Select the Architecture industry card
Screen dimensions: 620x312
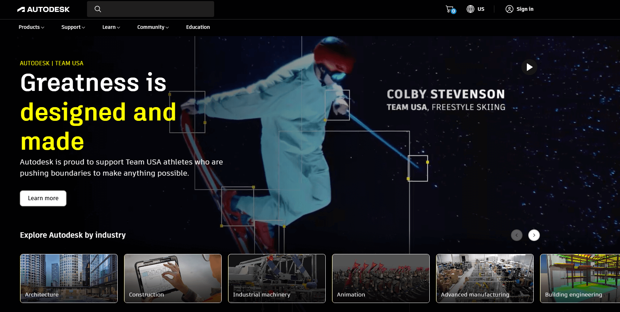click(69, 278)
